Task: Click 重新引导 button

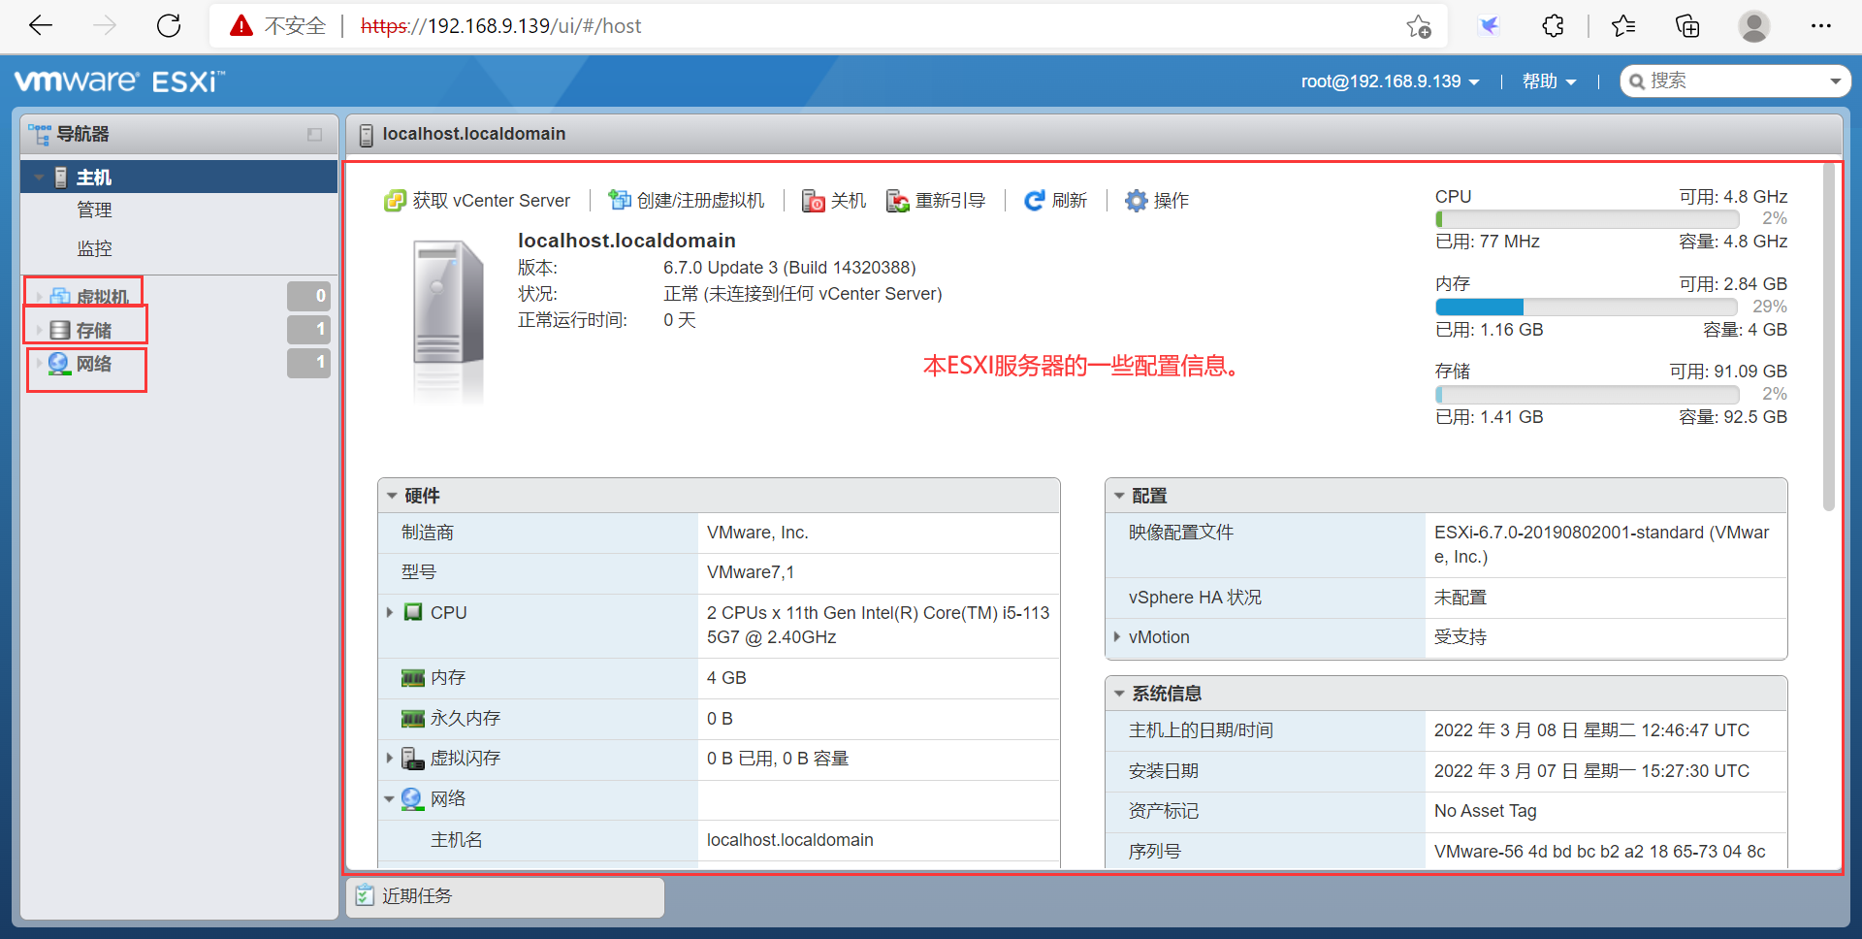Action: [x=936, y=201]
